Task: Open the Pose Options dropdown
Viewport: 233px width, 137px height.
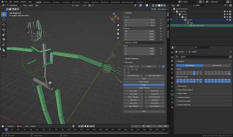Action: click(x=163, y=9)
